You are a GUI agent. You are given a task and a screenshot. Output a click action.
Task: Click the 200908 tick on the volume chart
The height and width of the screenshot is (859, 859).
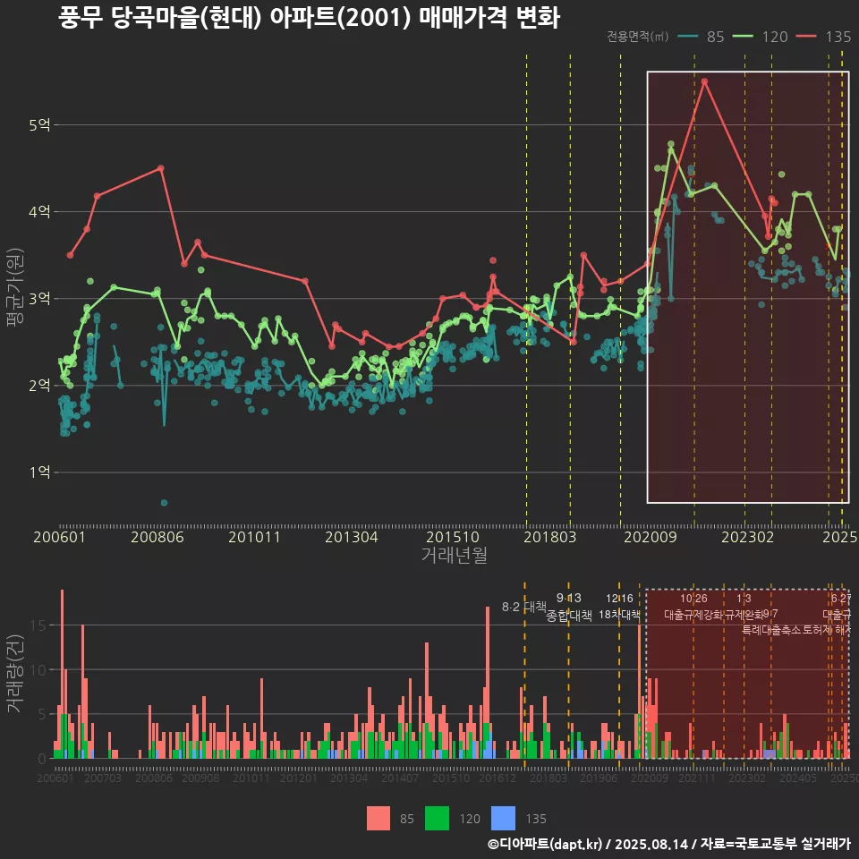(x=200, y=778)
